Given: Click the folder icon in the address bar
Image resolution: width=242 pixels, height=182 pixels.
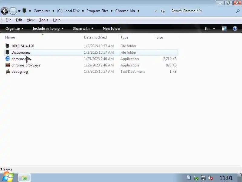Looking at the screenshot, I should pyautogui.click(x=24, y=11).
